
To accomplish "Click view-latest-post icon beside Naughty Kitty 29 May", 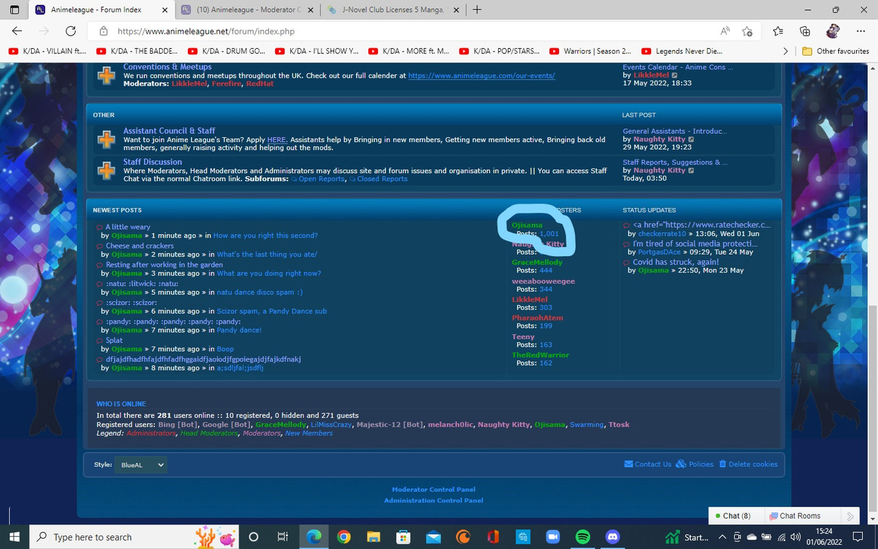I will pos(691,139).
